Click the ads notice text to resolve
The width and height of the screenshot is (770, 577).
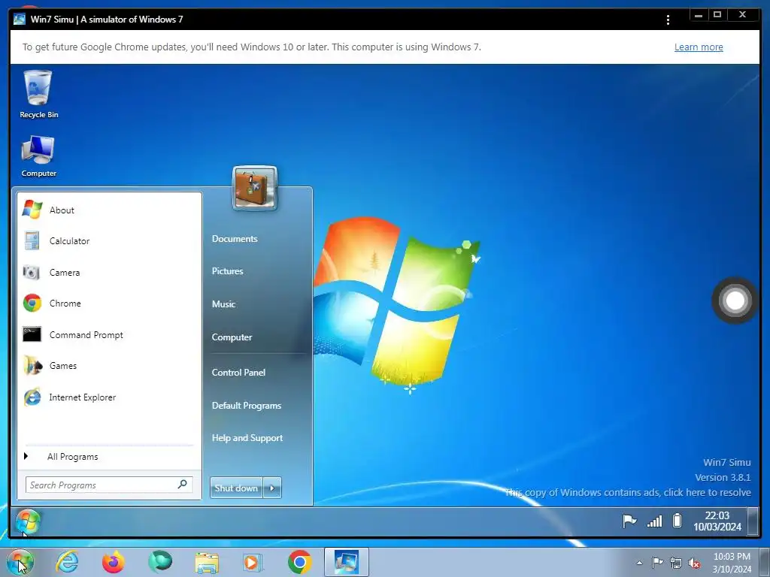pyautogui.click(x=628, y=493)
